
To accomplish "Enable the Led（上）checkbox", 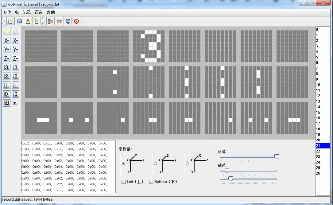I will coord(123,182).
